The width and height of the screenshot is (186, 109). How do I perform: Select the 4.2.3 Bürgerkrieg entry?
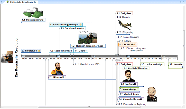tap(125, 32)
